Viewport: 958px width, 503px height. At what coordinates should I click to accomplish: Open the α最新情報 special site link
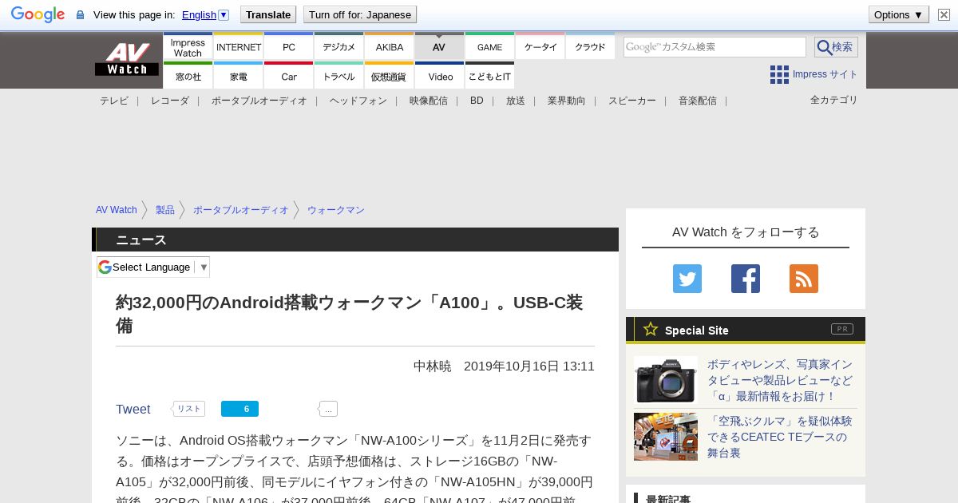780,380
